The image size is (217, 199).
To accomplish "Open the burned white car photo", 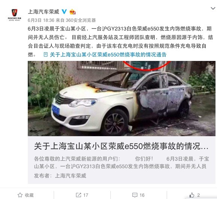I will 122,99.
